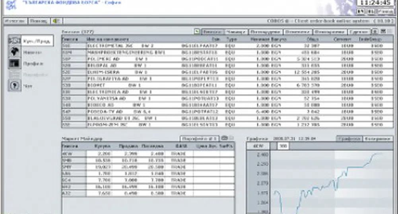Open the Profile sidebar icon
The width and height of the screenshot is (398, 214).
pyautogui.click(x=15, y=63)
